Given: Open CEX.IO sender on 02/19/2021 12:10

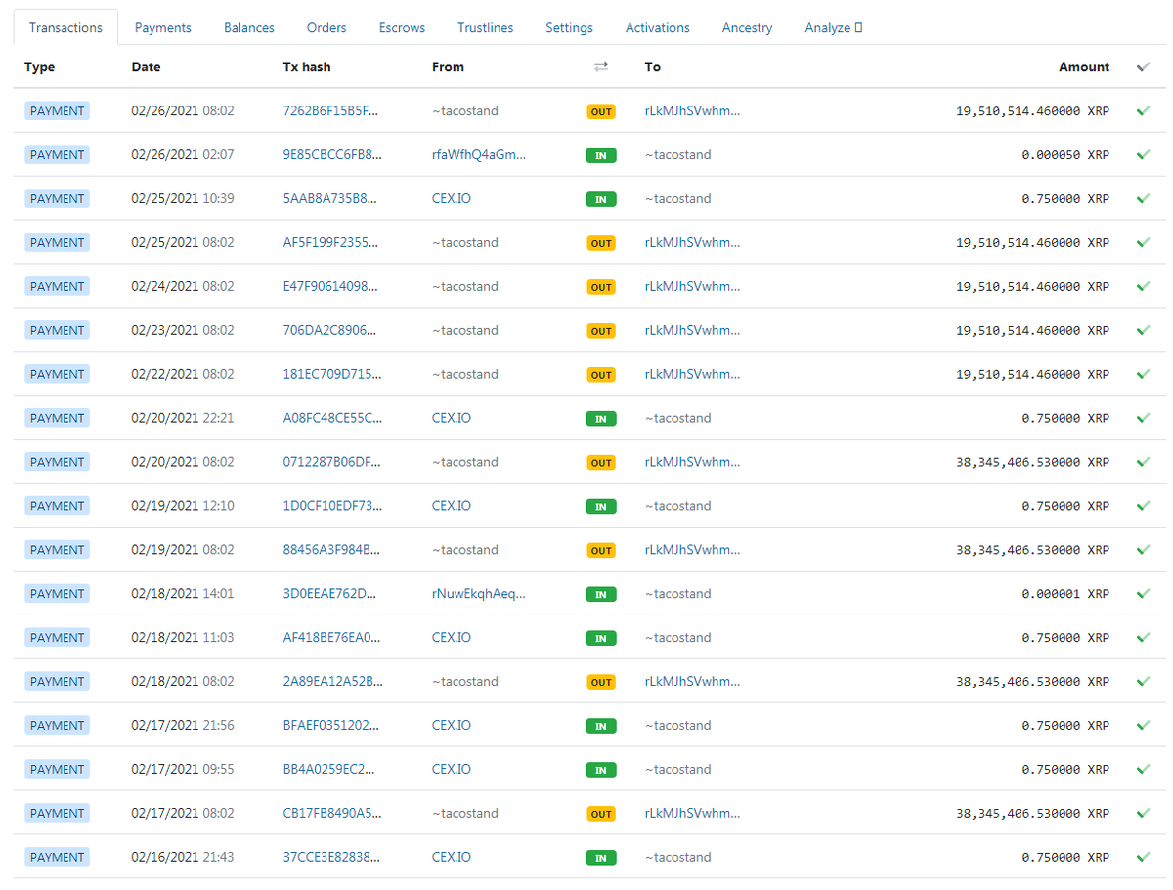Looking at the screenshot, I should [x=451, y=506].
